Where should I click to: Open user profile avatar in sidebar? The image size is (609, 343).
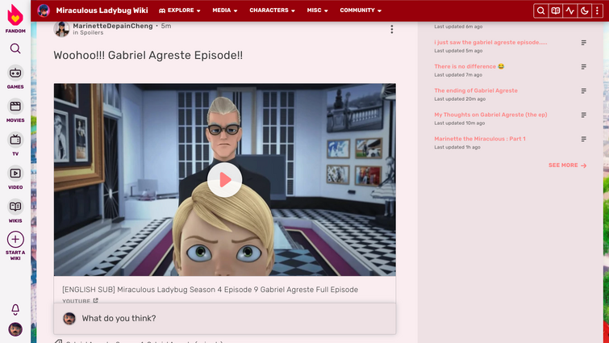point(15,329)
